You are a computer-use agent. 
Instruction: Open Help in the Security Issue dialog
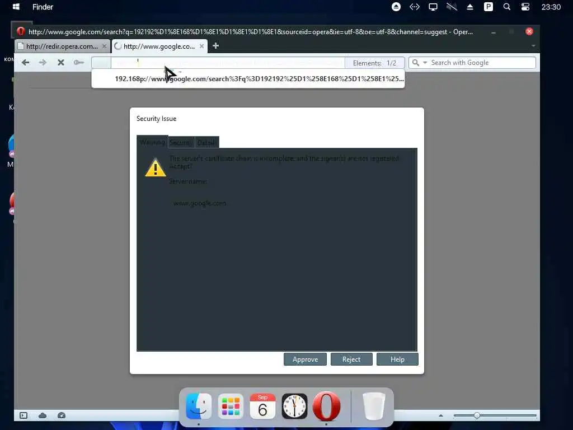[x=397, y=359]
